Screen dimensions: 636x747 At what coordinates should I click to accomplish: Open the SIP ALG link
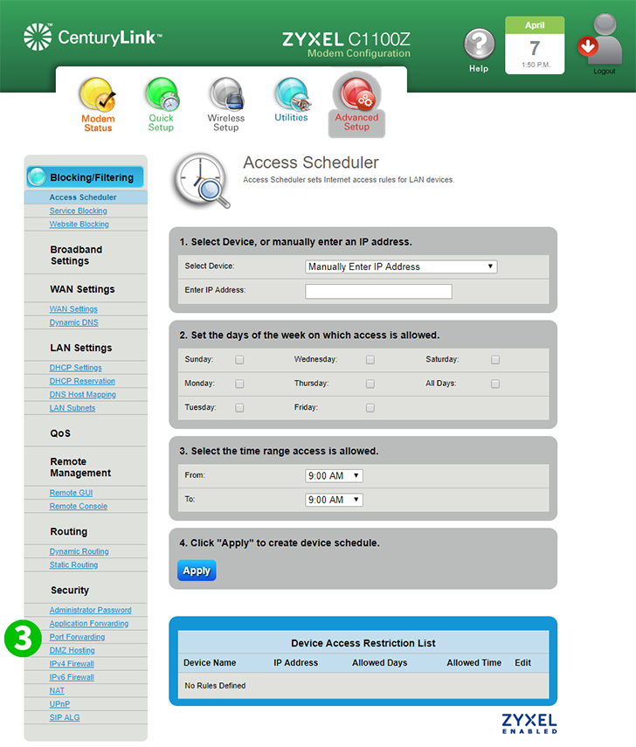click(65, 717)
